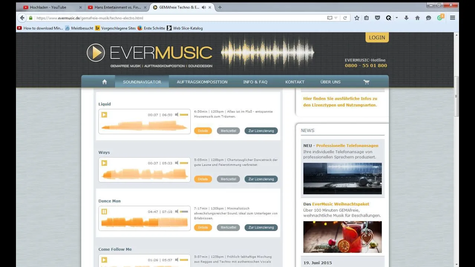The image size is (475, 267).
Task: Expand the Q extension dropdown arrow
Action: tap(397, 18)
